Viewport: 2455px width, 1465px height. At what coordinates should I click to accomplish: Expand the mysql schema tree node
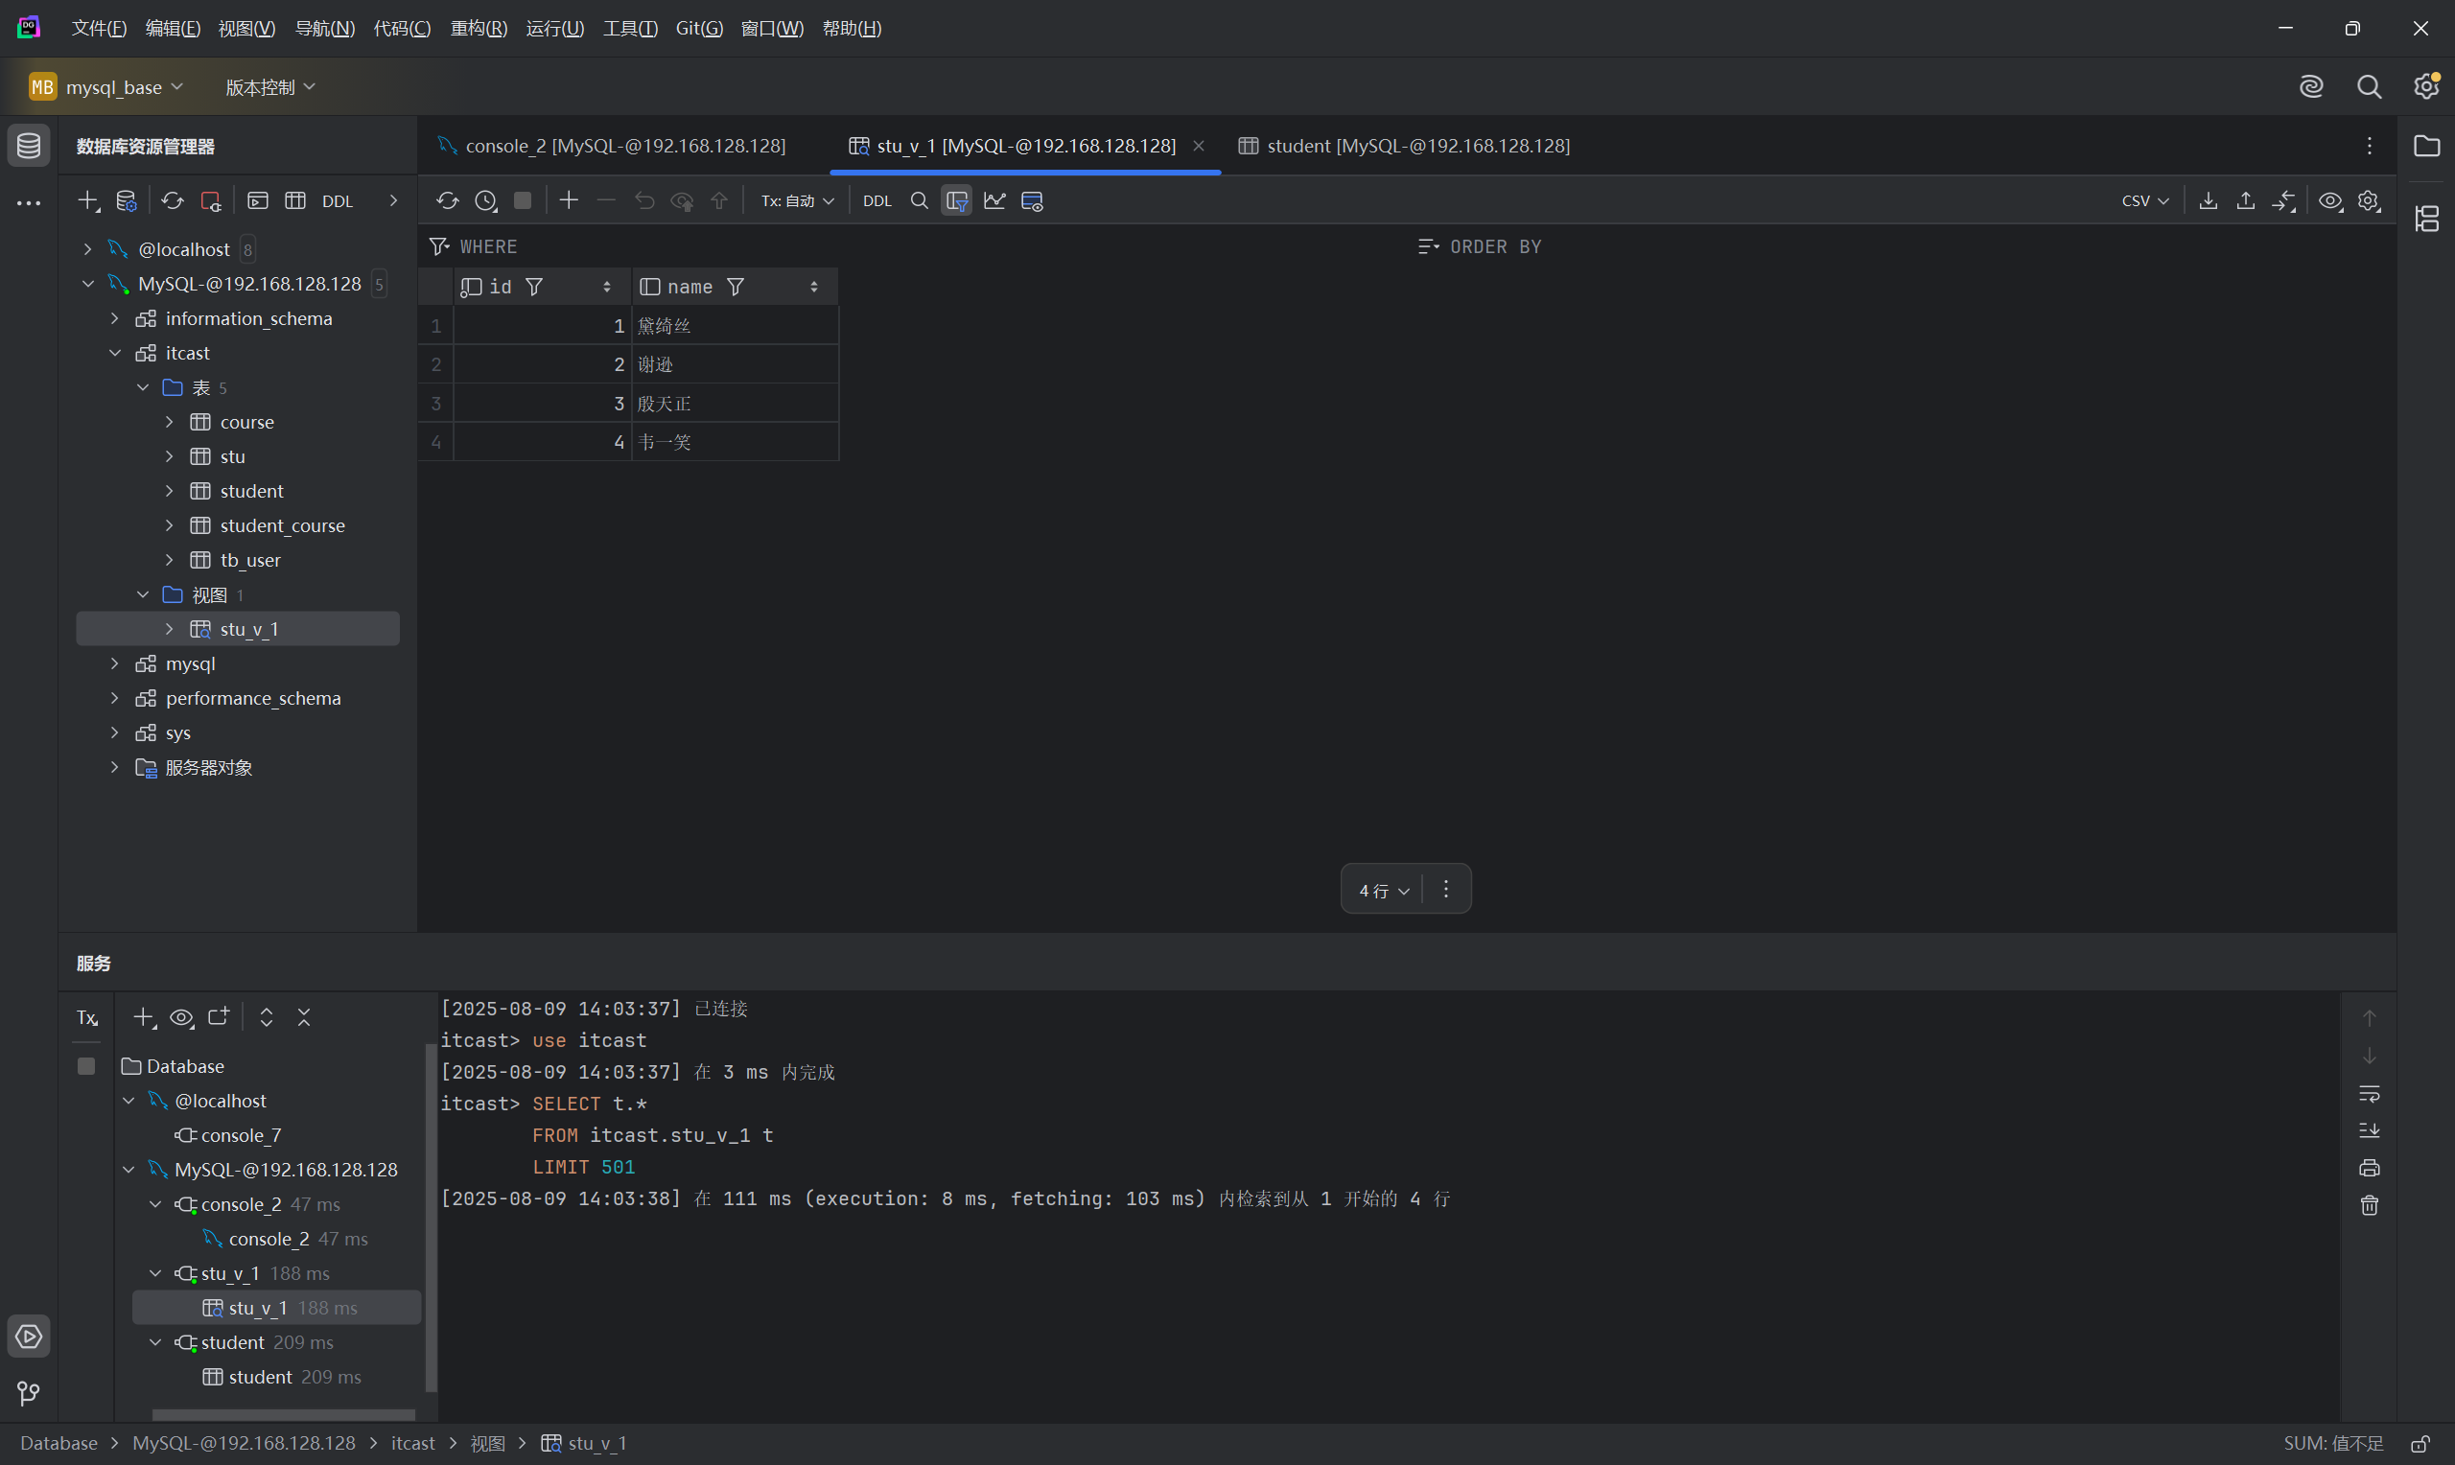[114, 663]
